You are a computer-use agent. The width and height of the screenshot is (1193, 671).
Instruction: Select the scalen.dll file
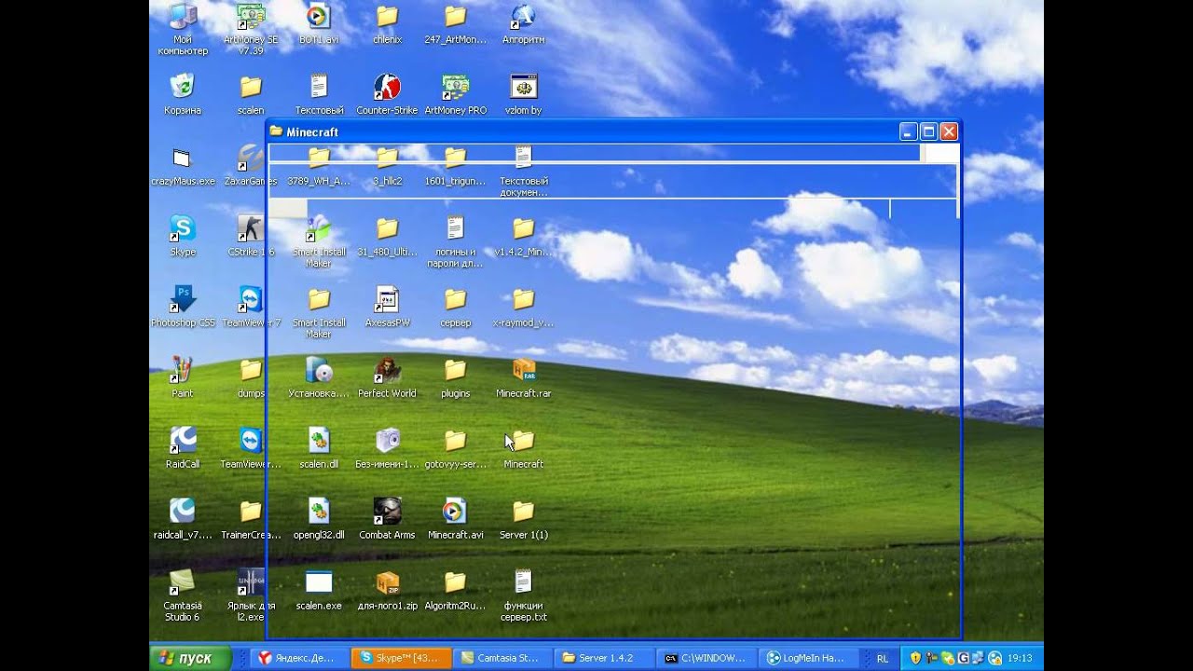(x=319, y=448)
